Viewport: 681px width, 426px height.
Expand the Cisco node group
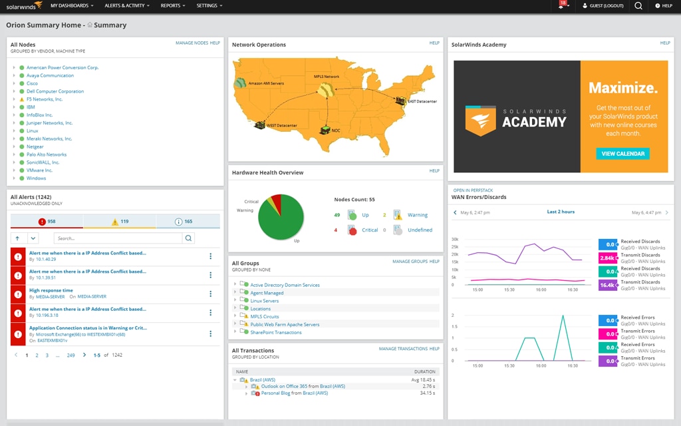click(x=14, y=83)
